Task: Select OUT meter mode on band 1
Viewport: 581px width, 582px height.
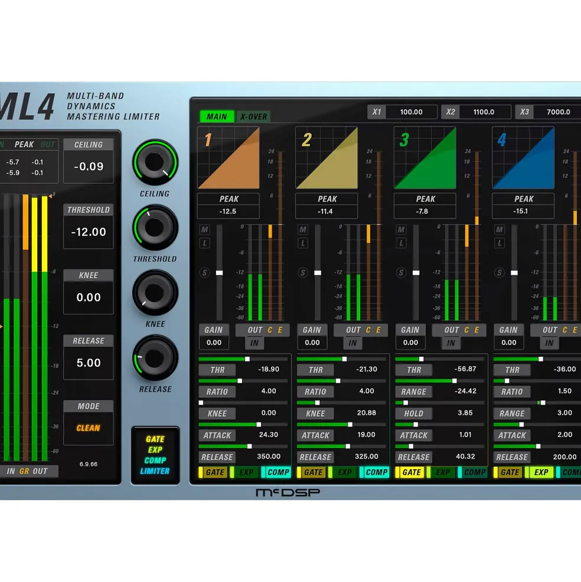Action: click(255, 330)
